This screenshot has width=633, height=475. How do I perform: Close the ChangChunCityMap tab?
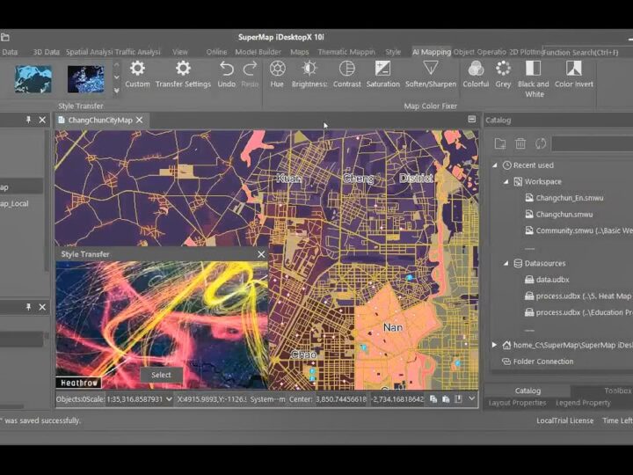pyautogui.click(x=139, y=120)
